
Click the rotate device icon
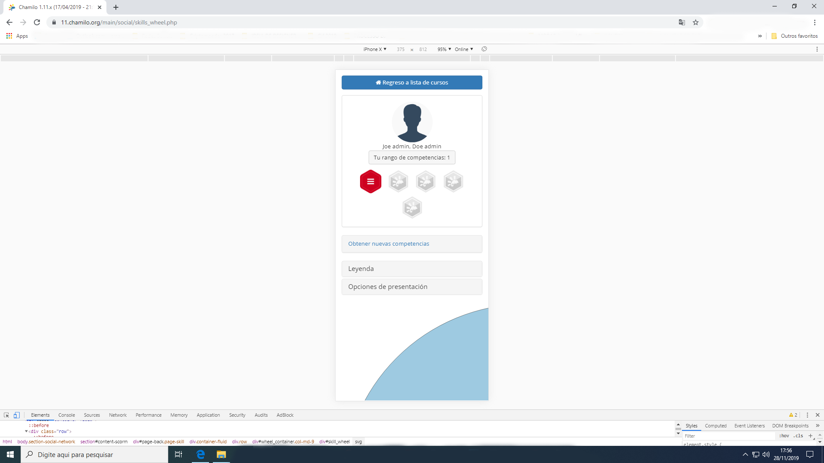tap(484, 49)
